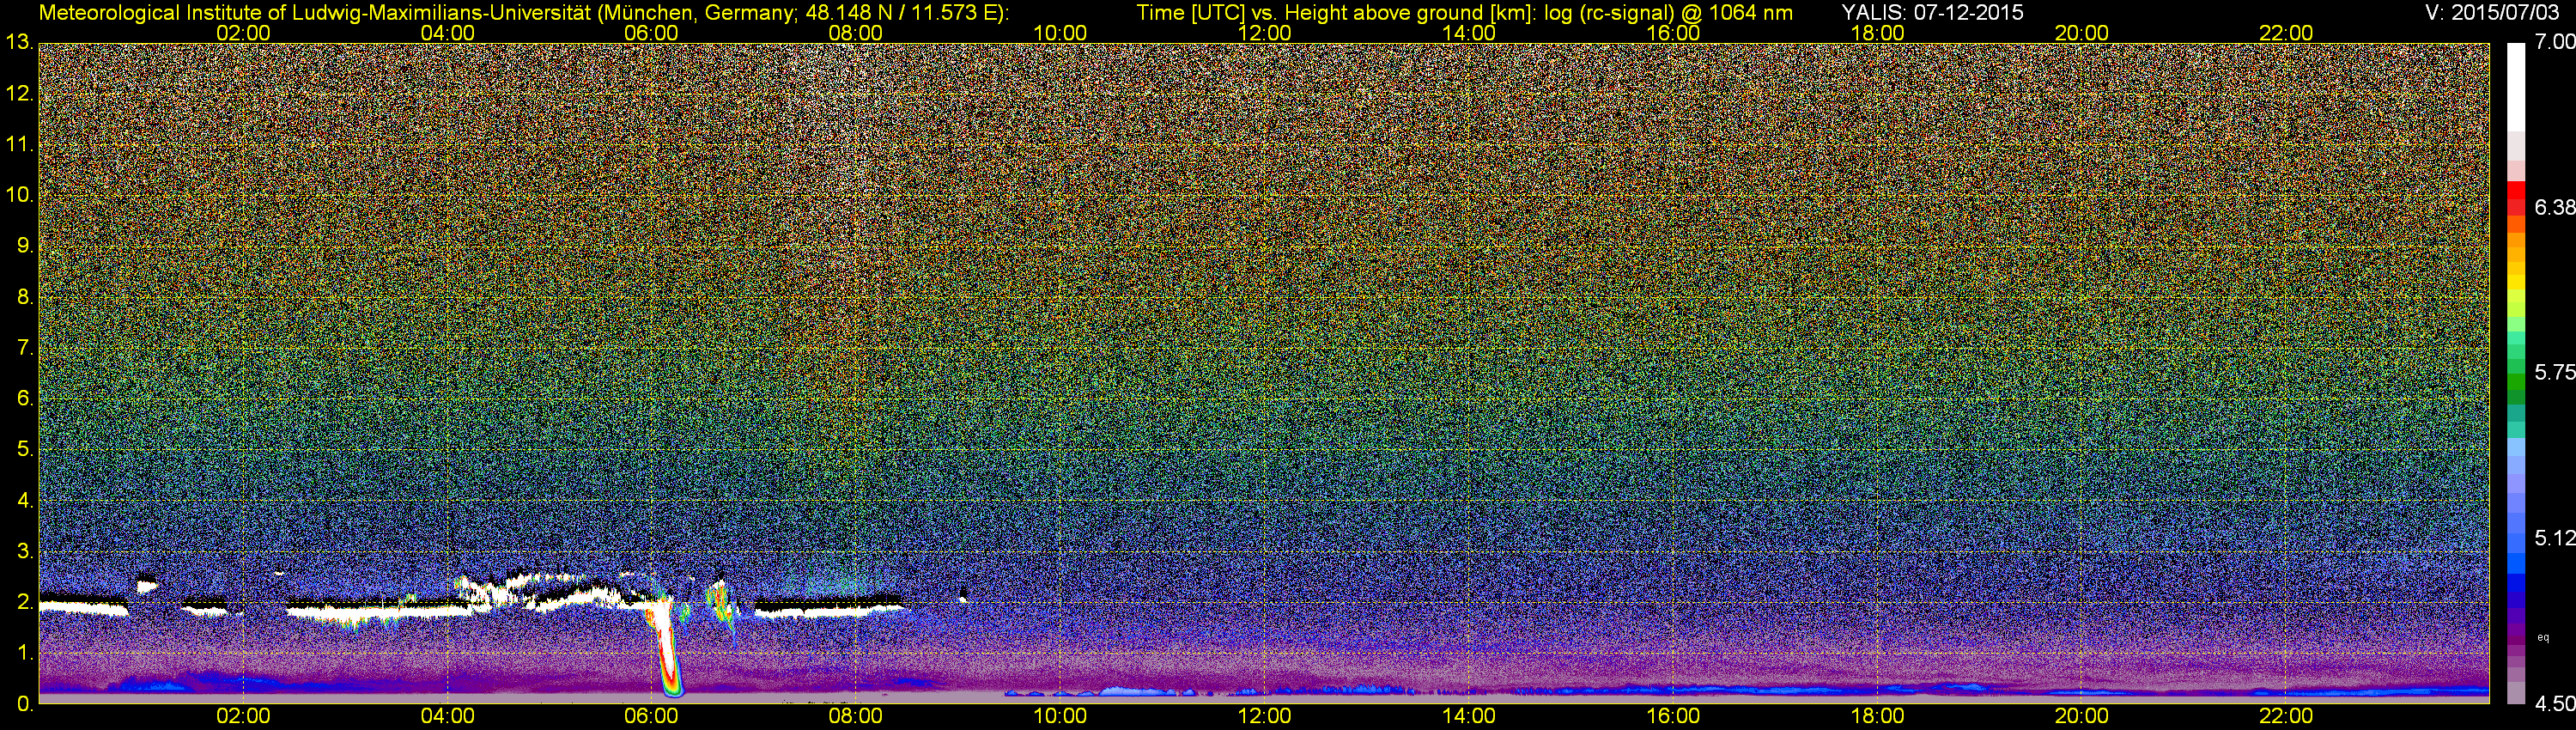Pick the blue segment of the colorbar
Viewport: 2576px width, 730px height.
click(2516, 585)
